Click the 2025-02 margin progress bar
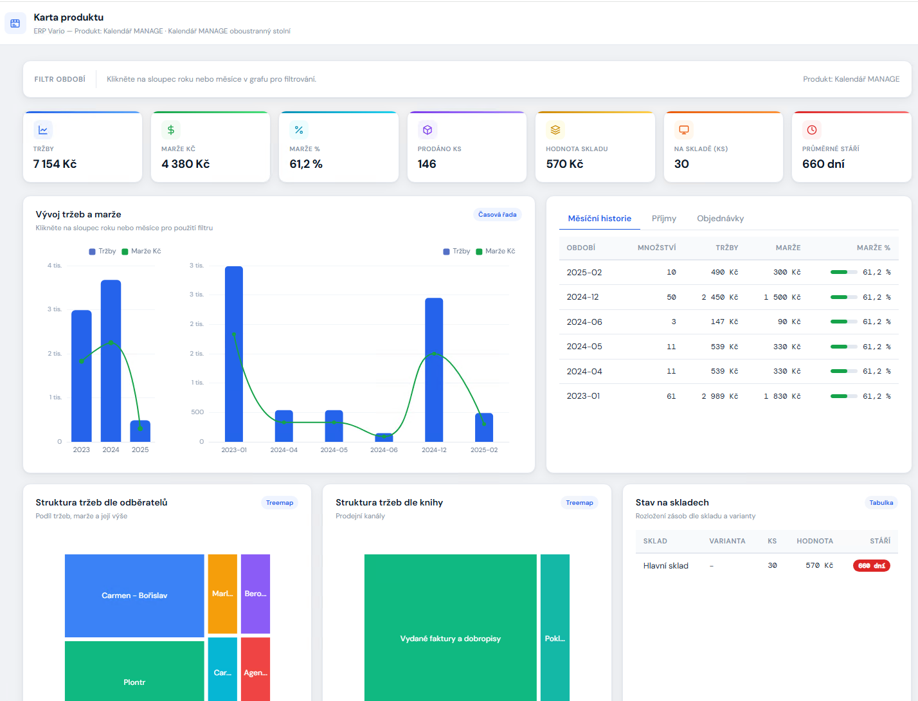The image size is (918, 701). tap(843, 273)
